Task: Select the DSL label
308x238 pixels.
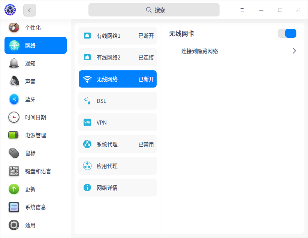Action: pyautogui.click(x=102, y=101)
